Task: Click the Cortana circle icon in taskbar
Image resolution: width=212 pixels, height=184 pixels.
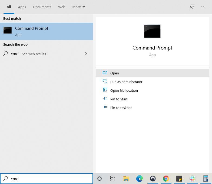Action: pos(100,179)
